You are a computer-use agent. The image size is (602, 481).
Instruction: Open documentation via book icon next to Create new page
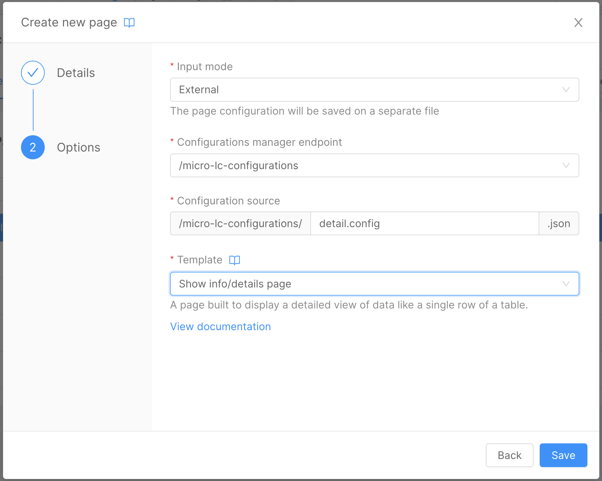click(x=129, y=22)
